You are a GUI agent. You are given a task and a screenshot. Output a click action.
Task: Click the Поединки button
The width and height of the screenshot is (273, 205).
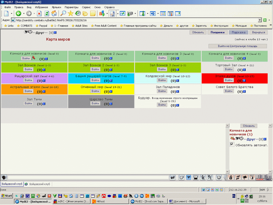(x=218, y=33)
